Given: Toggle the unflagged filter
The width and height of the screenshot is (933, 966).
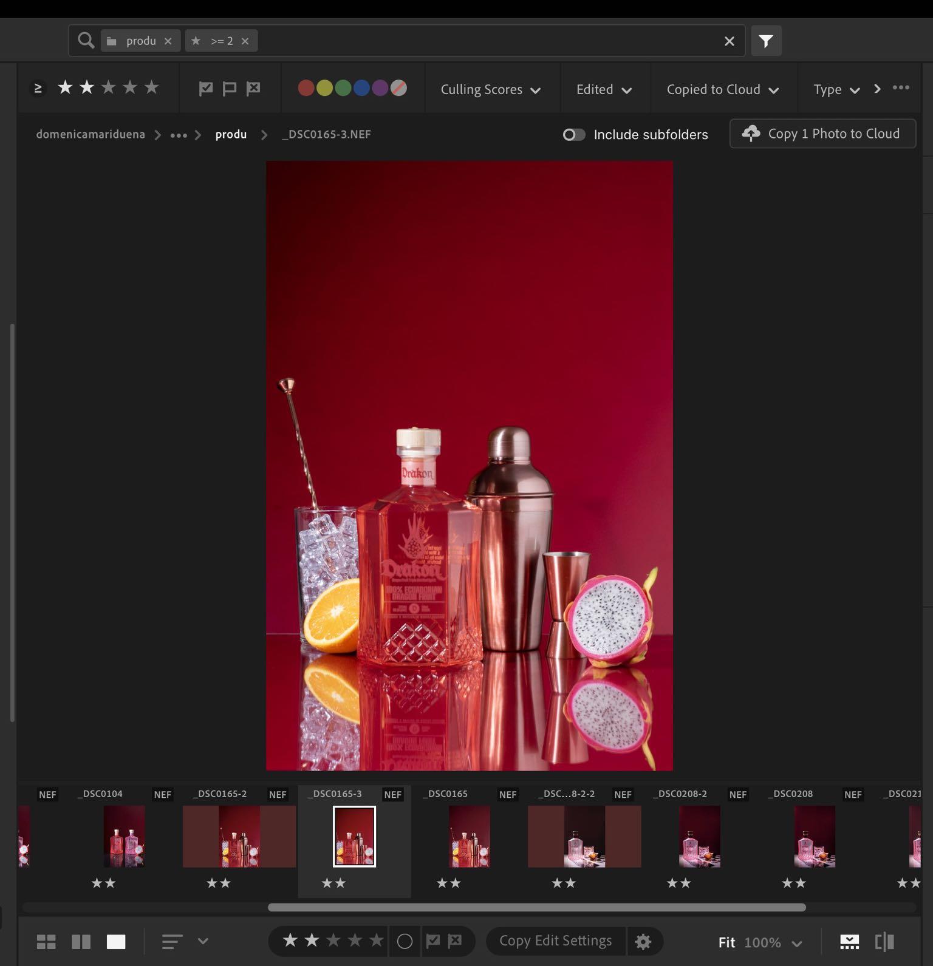Looking at the screenshot, I should (229, 89).
